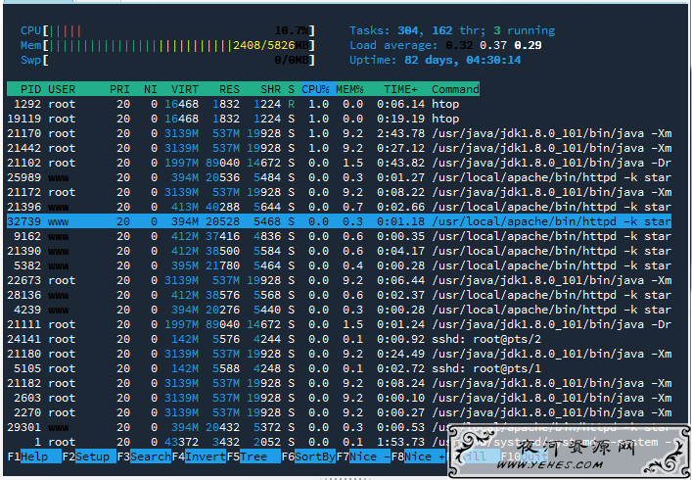692x480 pixels.
Task: Select sshd root@pts/2 row PID 24141
Action: point(339,339)
